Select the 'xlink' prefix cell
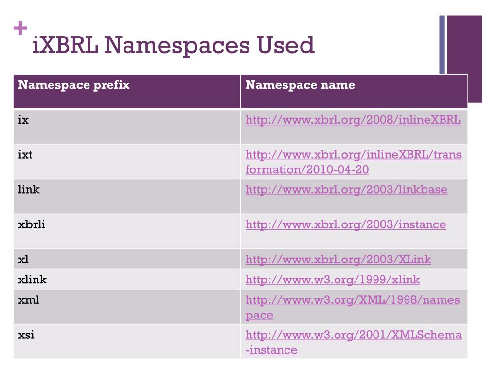This screenshot has width=498, height=374. click(x=127, y=279)
